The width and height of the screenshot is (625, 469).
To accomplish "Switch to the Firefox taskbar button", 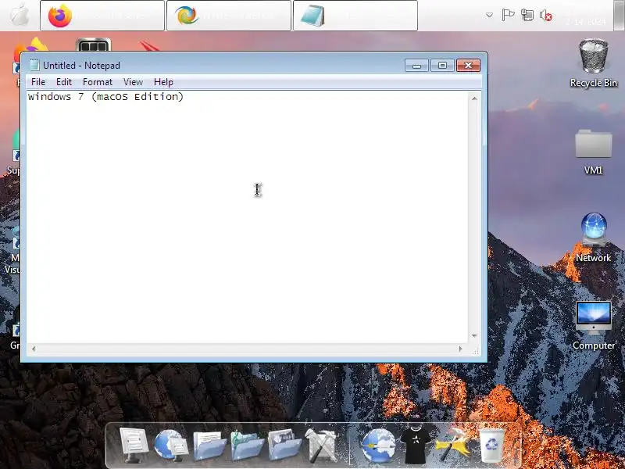I will point(102,16).
